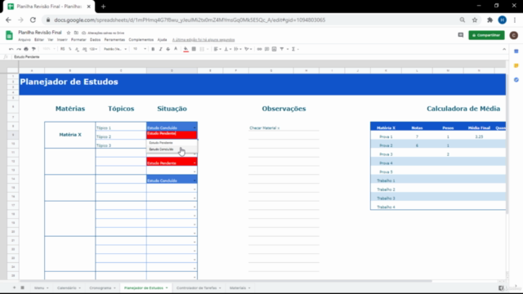Add a new sheet with plus icon

pos(15,287)
